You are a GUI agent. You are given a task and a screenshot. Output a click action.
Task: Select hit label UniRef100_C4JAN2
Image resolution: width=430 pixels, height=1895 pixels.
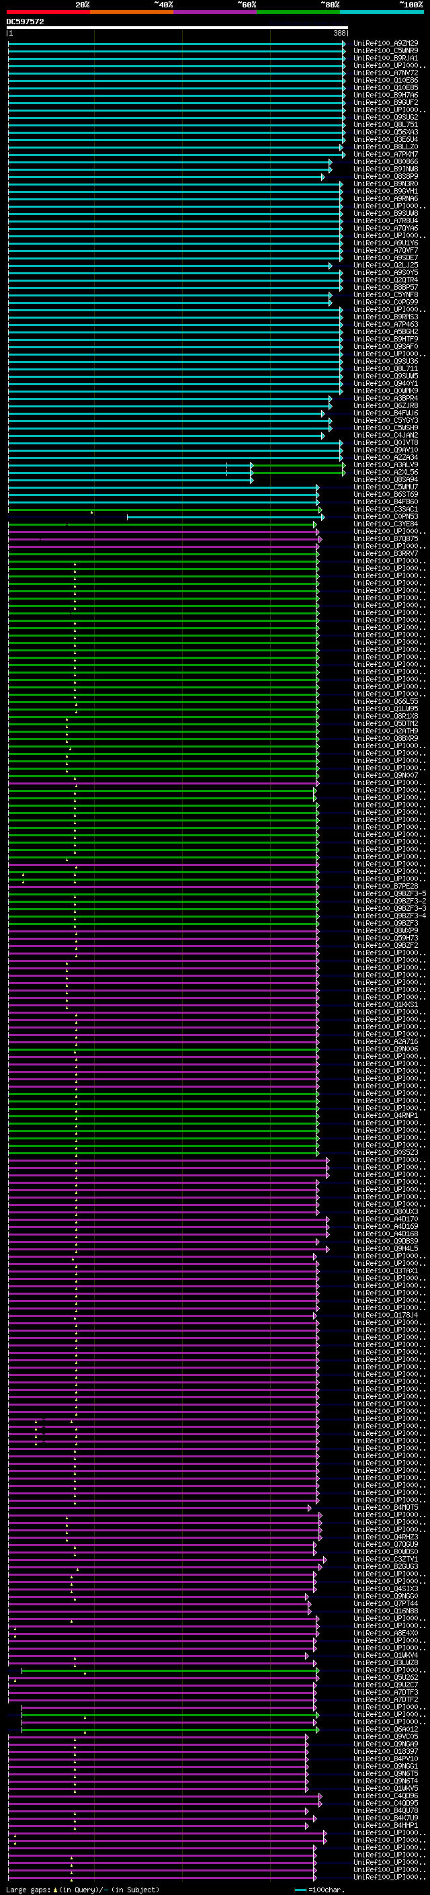[x=386, y=435]
